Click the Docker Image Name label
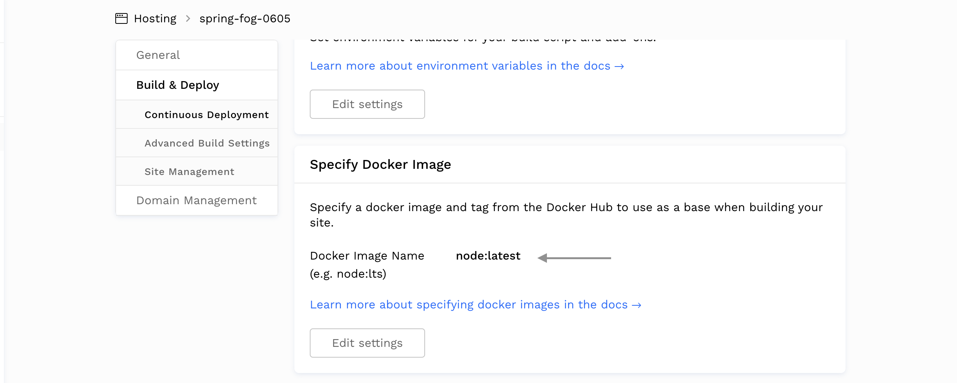This screenshot has width=957, height=383. [367, 256]
